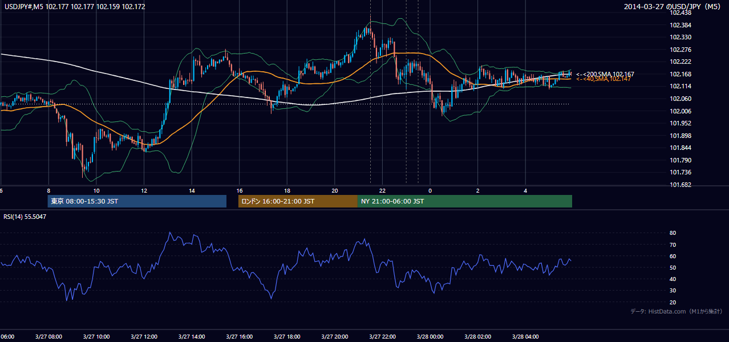Viewport: 729px width, 342px height.
Task: Click price axis value 101.898
Action: click(x=680, y=136)
